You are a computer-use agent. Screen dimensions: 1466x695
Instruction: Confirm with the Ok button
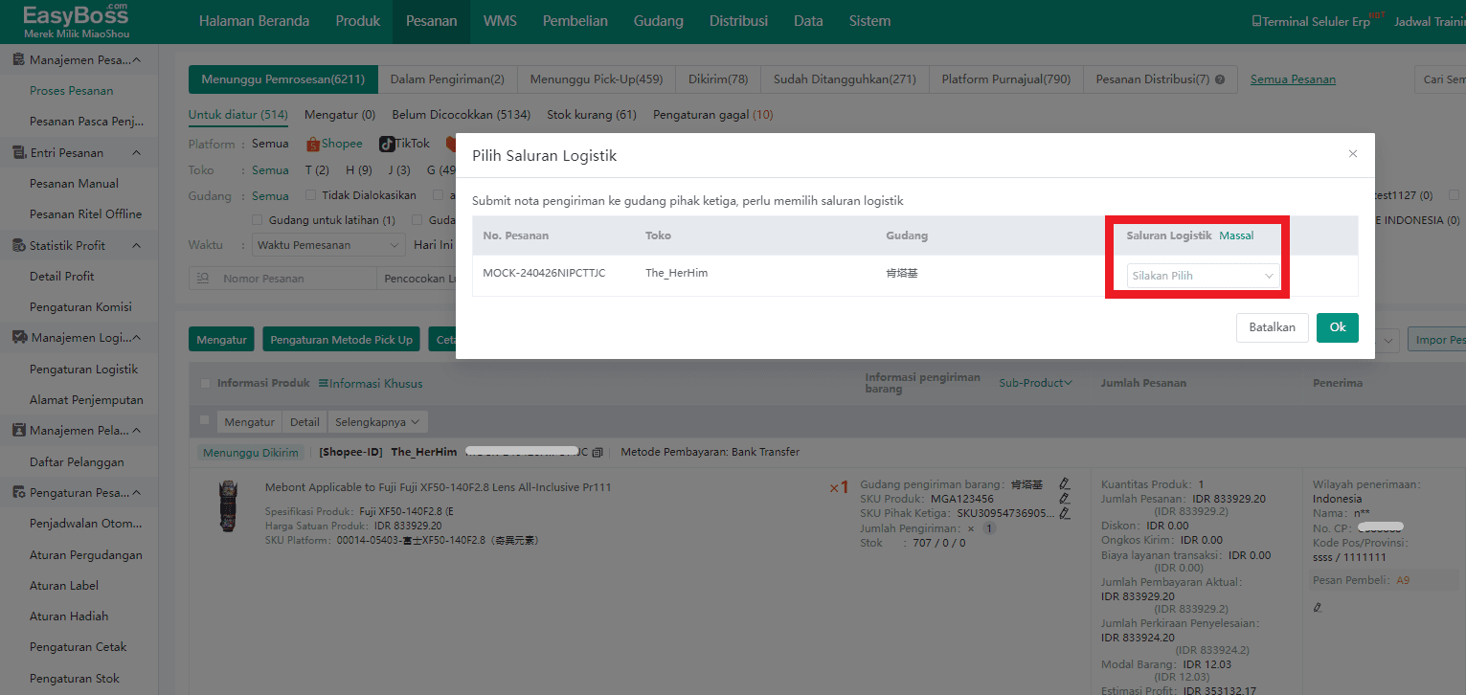click(x=1337, y=327)
